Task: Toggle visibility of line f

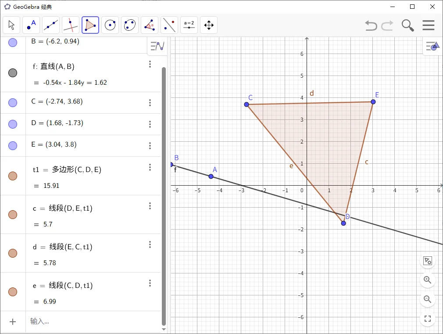Action: [x=13, y=73]
